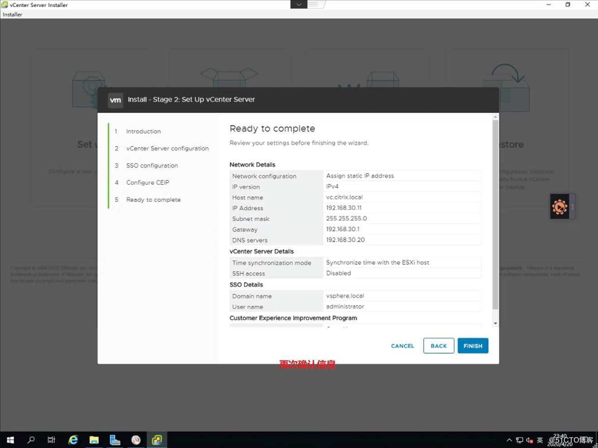Viewport: 598px width, 448px height.
Task: Select the Introduction wizard step
Action: (143, 131)
